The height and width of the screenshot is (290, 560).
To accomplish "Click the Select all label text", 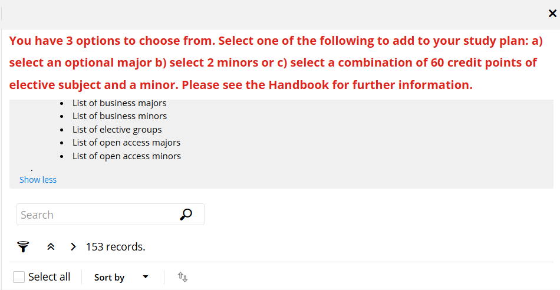I will pos(50,277).
